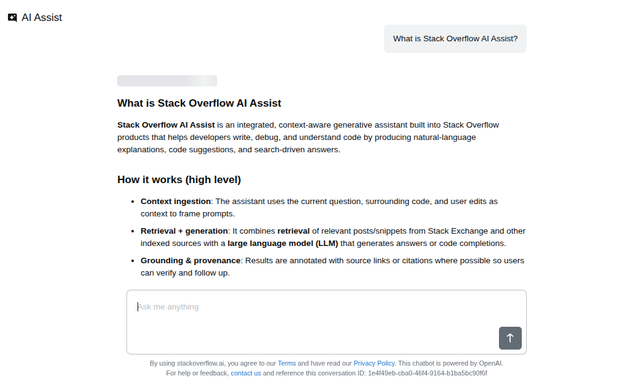The height and width of the screenshot is (381, 618).
Task: Open the Terms page link
Action: [287, 363]
